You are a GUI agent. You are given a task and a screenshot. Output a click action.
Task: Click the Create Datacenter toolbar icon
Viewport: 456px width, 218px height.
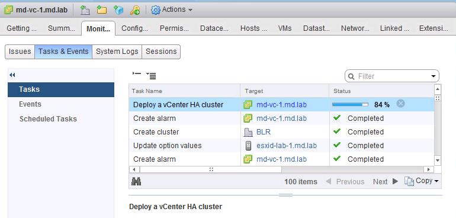pyautogui.click(x=85, y=10)
